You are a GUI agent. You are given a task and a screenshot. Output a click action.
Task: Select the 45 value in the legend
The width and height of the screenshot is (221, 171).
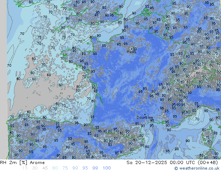pyautogui.click(x=45, y=168)
